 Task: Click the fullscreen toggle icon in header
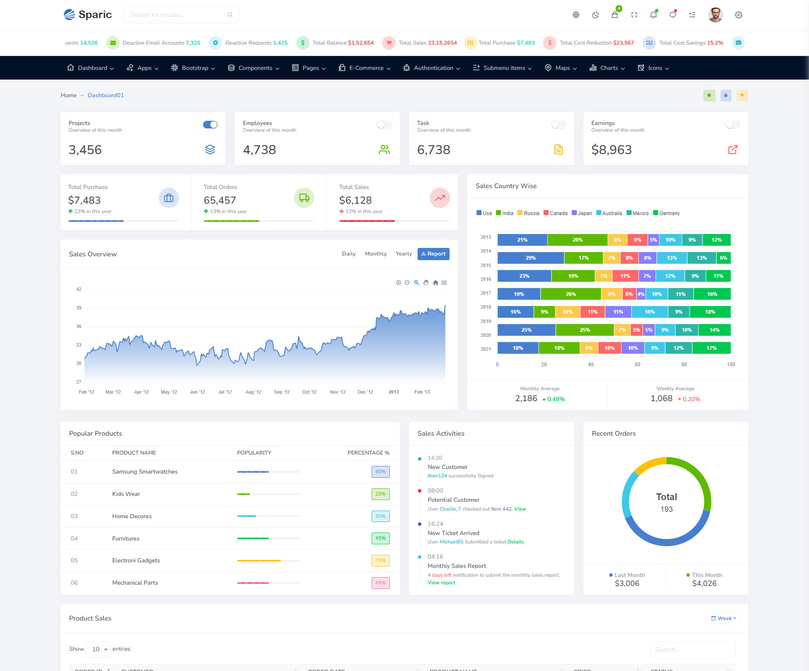coord(634,15)
